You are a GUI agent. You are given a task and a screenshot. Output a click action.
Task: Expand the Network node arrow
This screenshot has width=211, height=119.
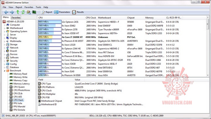click(4, 48)
